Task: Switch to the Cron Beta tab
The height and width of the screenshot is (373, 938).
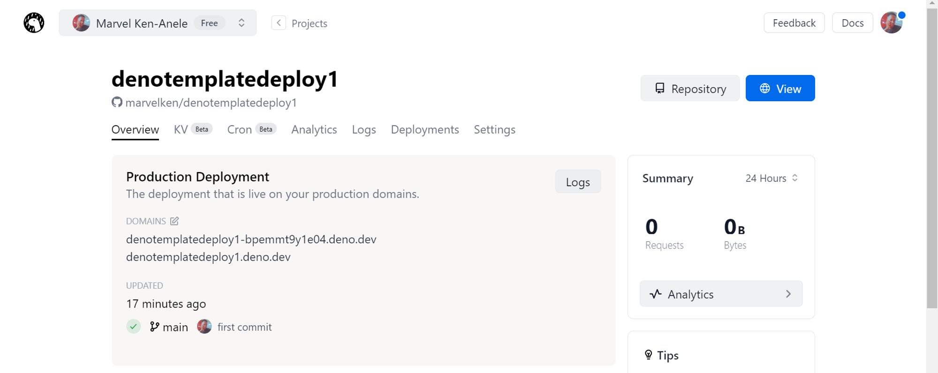Action: (251, 129)
